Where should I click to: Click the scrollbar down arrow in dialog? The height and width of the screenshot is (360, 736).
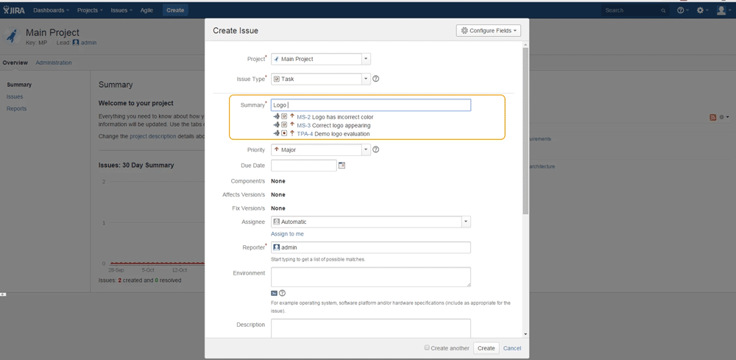[526, 334]
